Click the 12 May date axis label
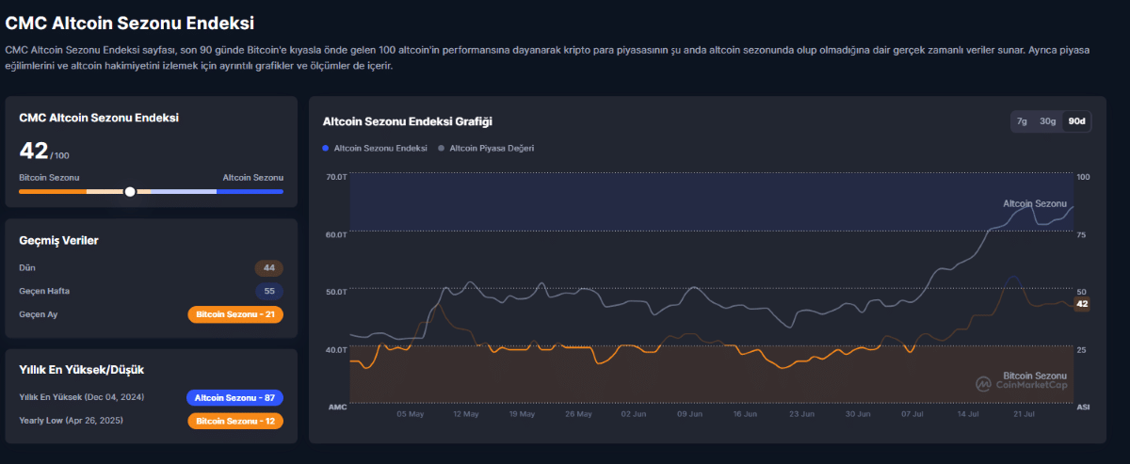Image resolution: width=1130 pixels, height=464 pixels. coord(466,413)
